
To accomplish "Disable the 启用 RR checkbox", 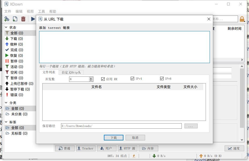I will [x=103, y=79].
